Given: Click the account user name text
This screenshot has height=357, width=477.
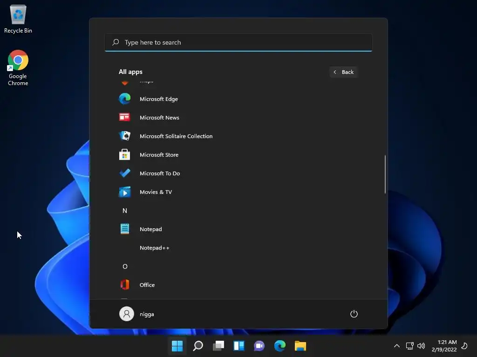Looking at the screenshot, I should tap(147, 314).
